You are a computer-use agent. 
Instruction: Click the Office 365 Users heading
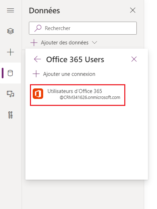75,59
